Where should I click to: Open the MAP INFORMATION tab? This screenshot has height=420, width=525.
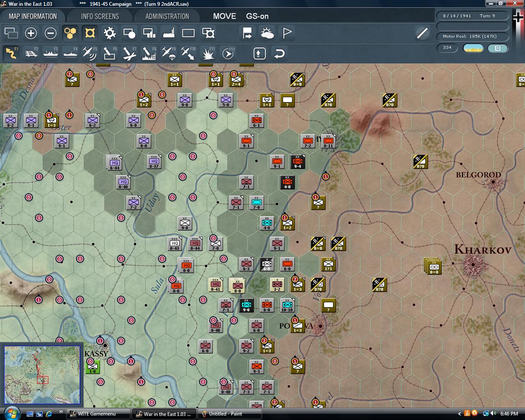pyautogui.click(x=33, y=16)
